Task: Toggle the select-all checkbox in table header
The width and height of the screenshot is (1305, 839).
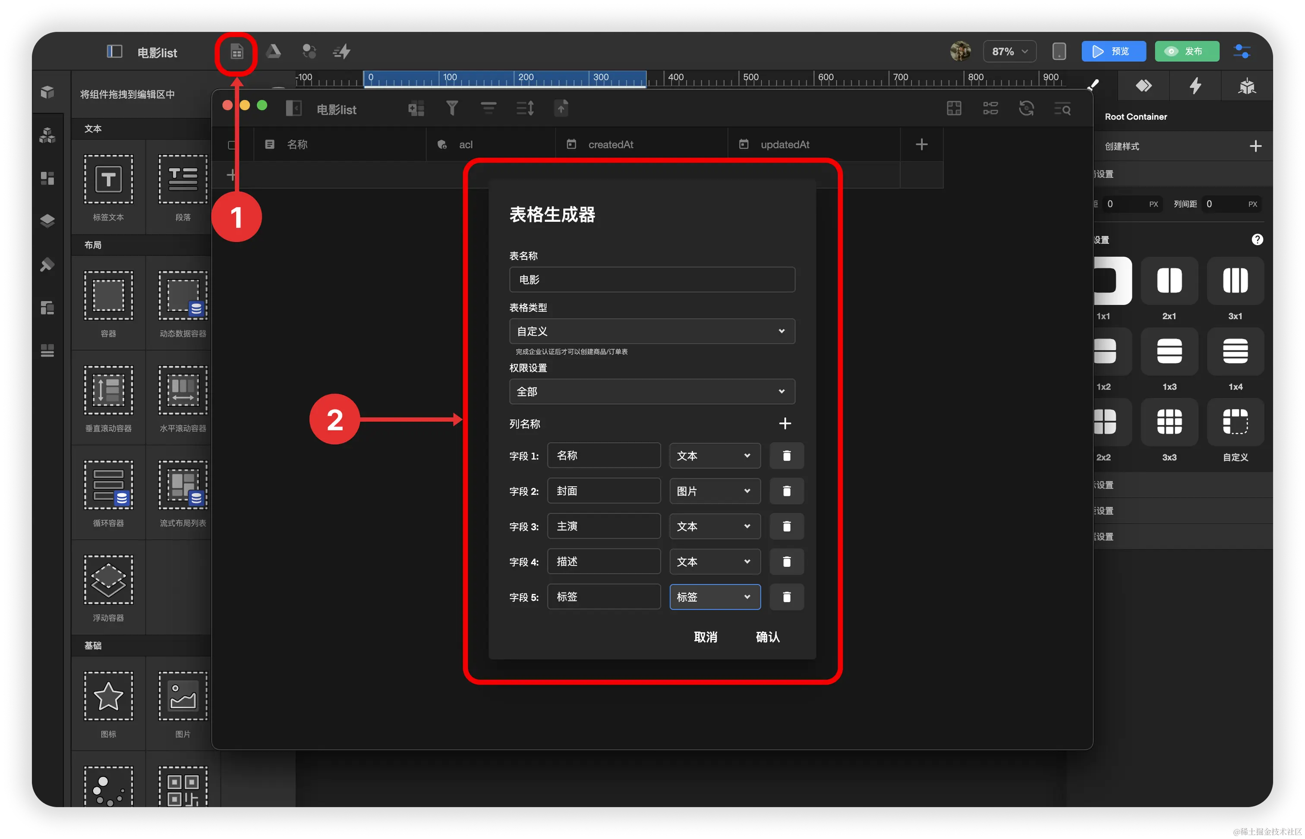Action: [232, 145]
